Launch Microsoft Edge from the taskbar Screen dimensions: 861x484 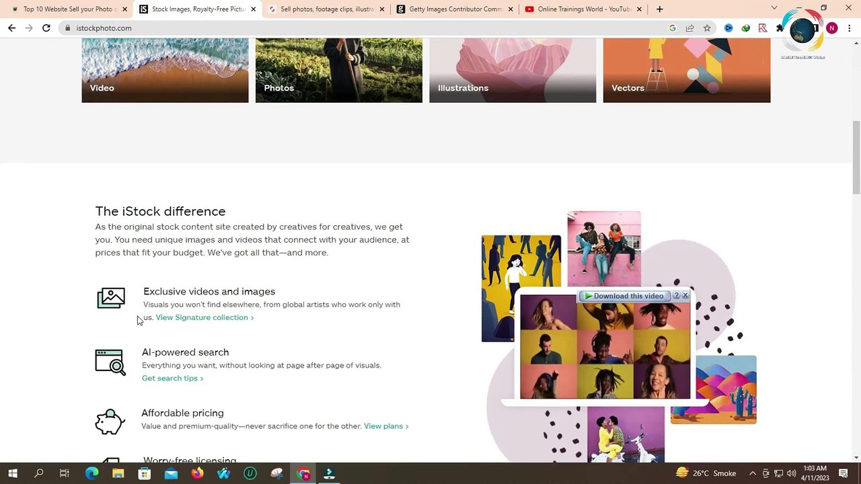pyautogui.click(x=91, y=473)
